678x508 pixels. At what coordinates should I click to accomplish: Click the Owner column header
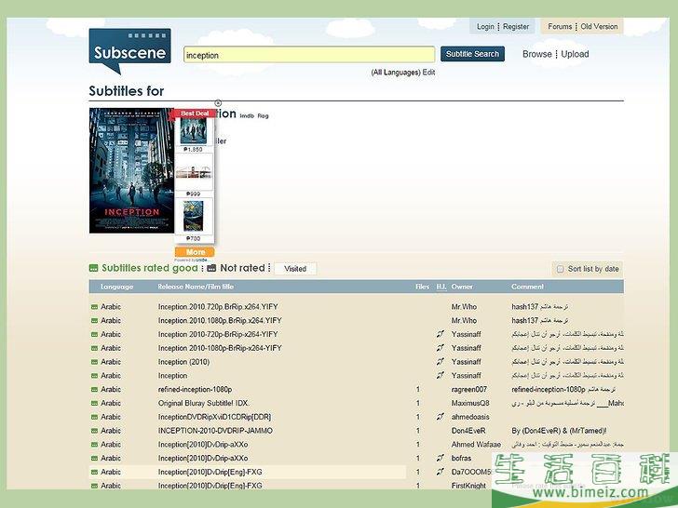(462, 287)
